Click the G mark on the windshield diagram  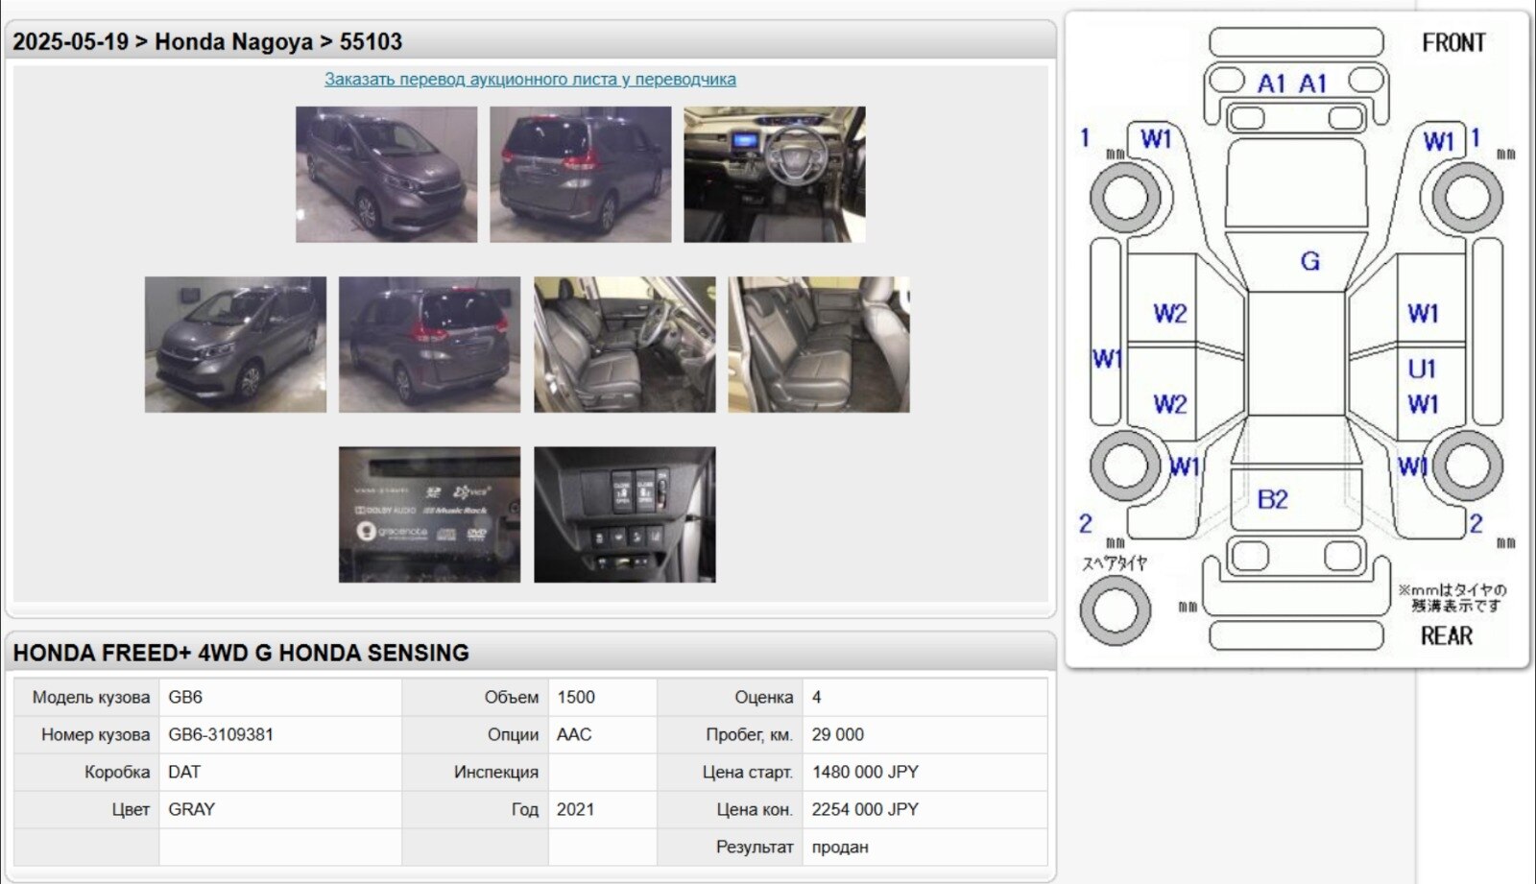1309,261
